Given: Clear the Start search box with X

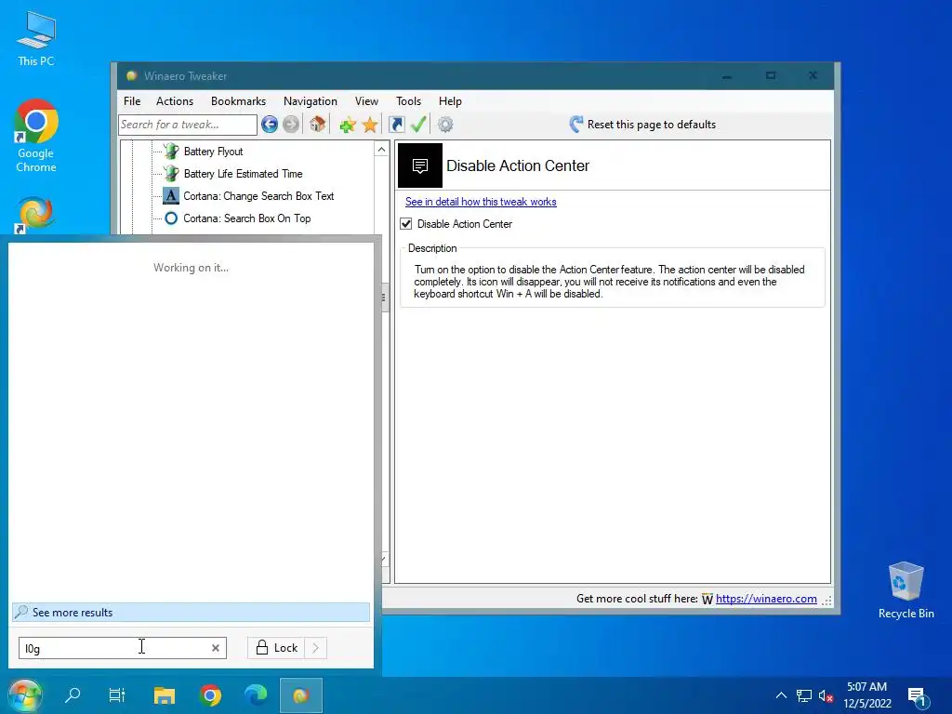Looking at the screenshot, I should tap(216, 648).
